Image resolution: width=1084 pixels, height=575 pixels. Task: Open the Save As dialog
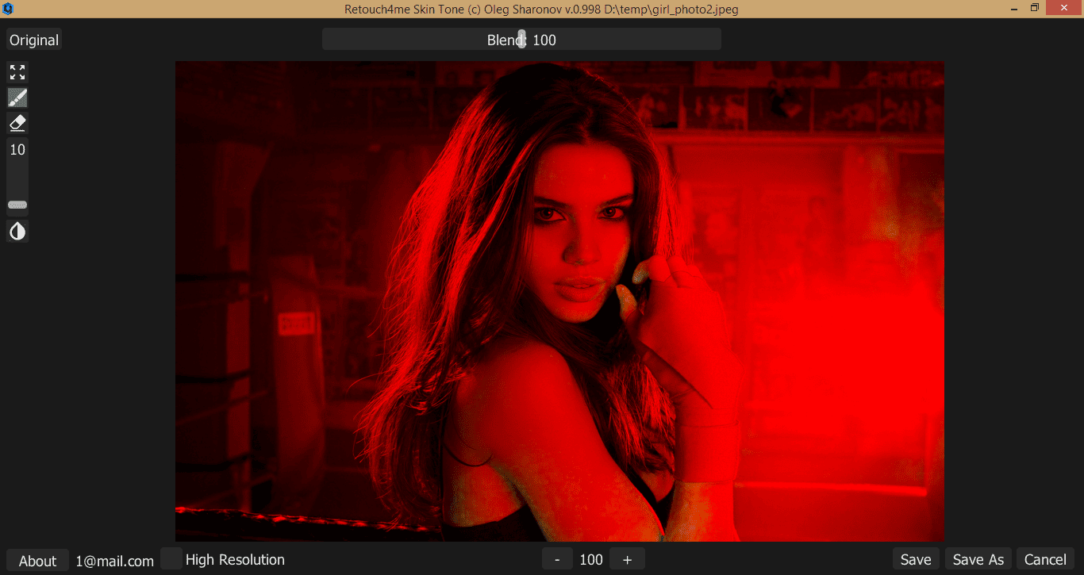click(978, 559)
